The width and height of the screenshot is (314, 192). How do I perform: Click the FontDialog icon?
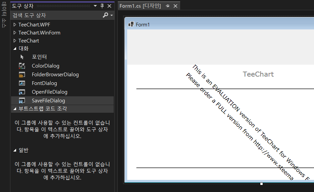pyautogui.click(x=22, y=83)
